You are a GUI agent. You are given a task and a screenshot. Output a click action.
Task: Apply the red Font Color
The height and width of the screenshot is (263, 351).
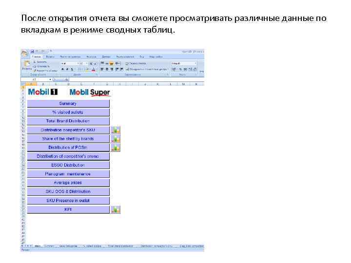click(x=94, y=69)
